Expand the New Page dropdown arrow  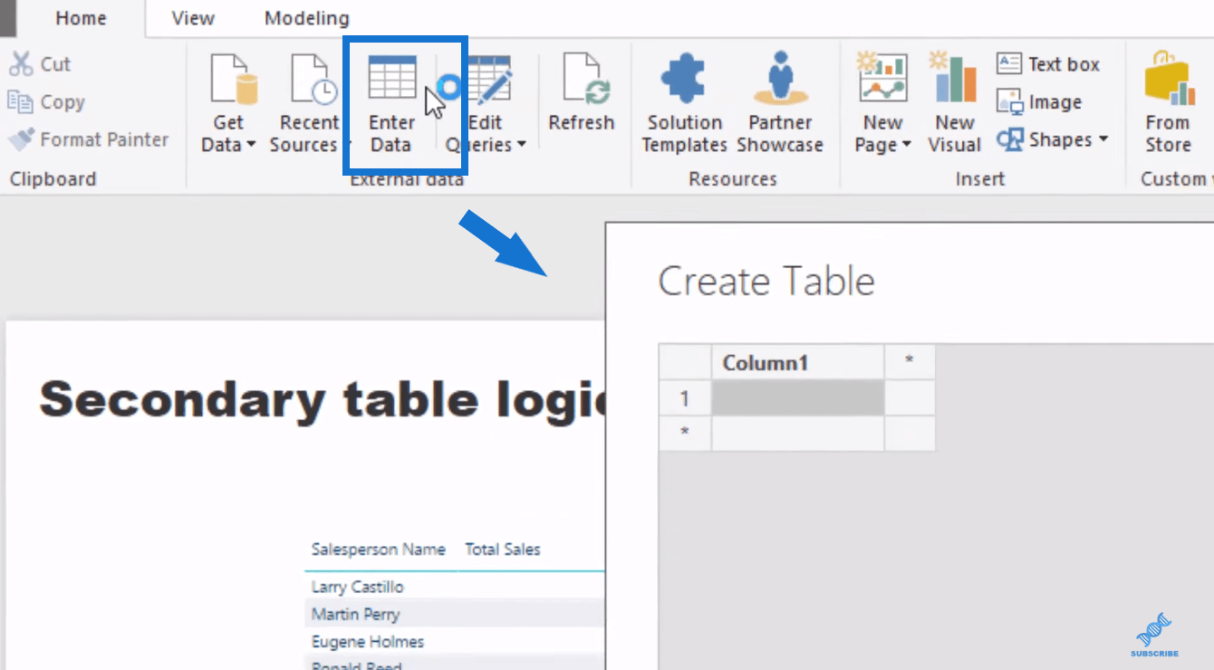click(x=906, y=145)
